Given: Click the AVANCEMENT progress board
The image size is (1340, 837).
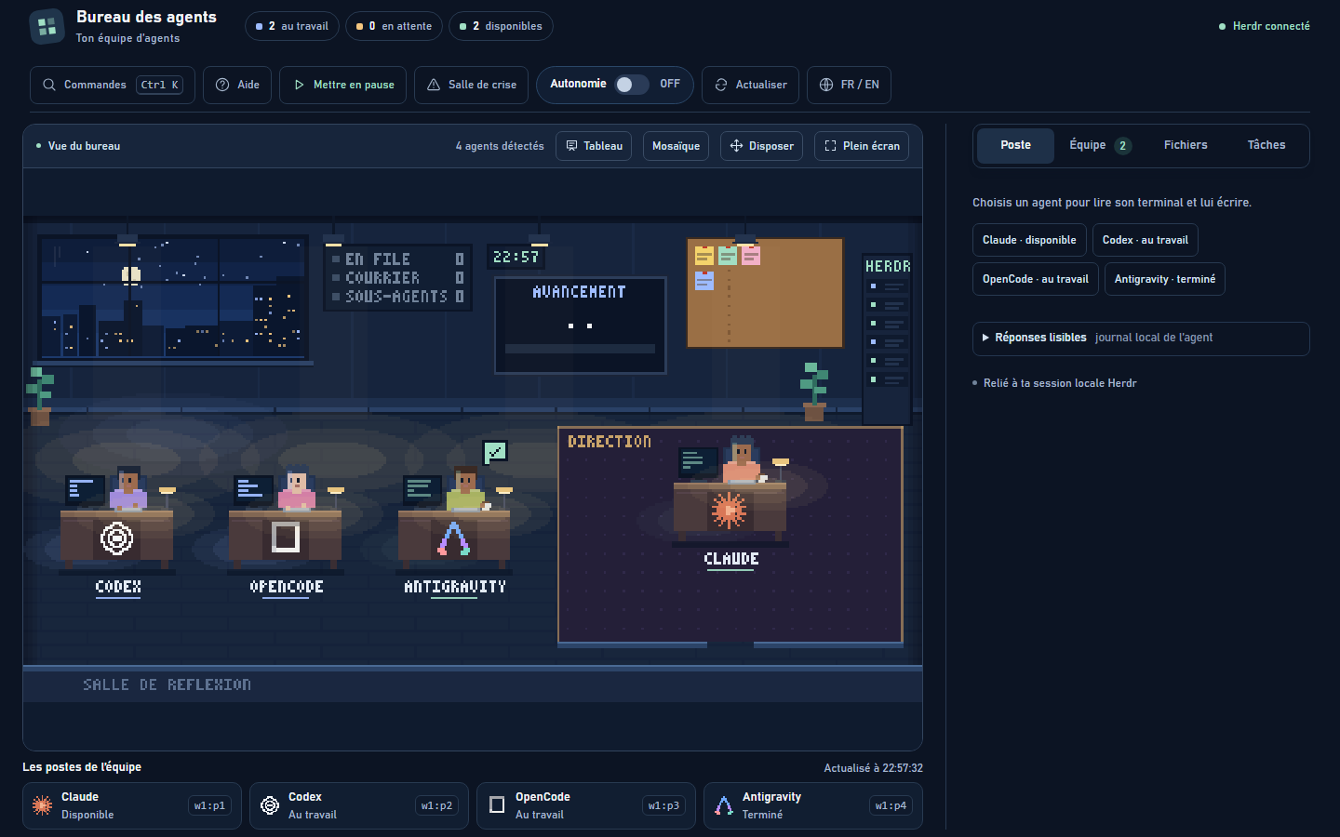Looking at the screenshot, I should [x=581, y=325].
